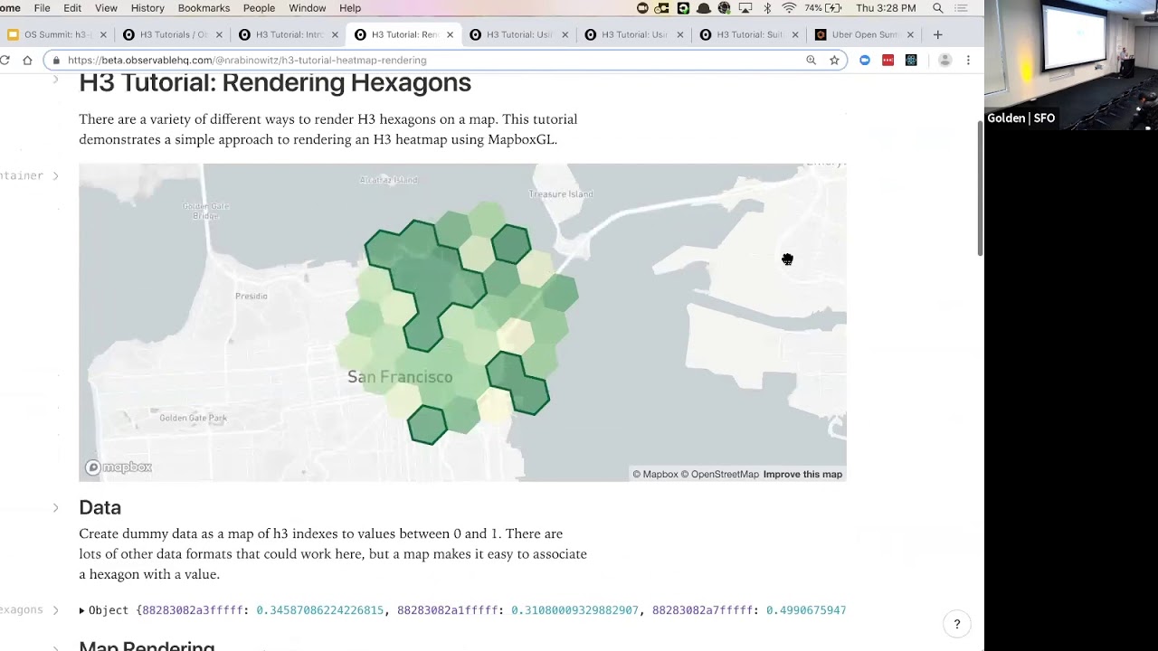Screen dimensions: 1158x651
Task: Click the Bluetooth menu bar icon
Action: [767, 8]
